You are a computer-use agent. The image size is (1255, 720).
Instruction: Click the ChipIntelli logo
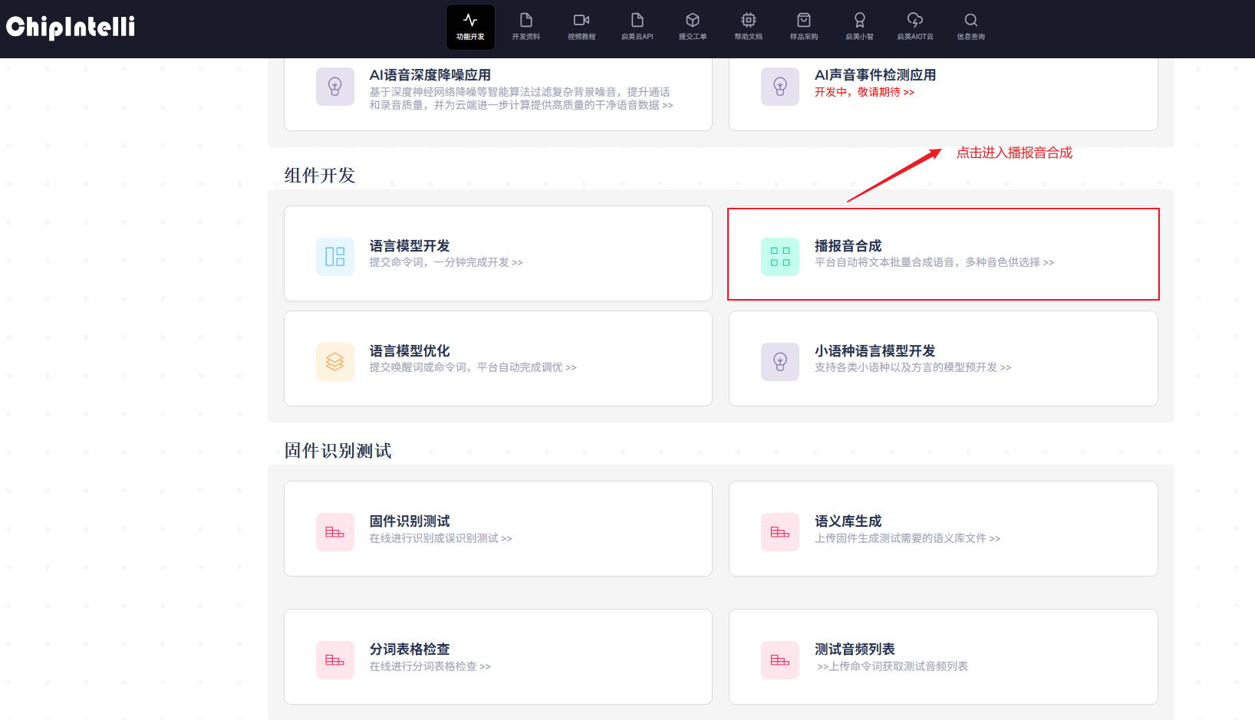71,28
